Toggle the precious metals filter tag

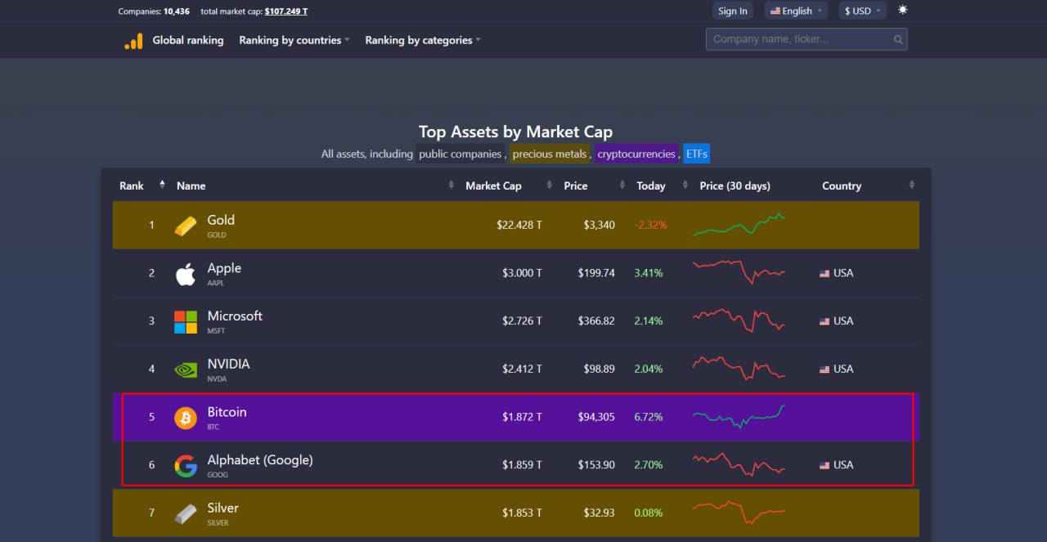coord(549,154)
